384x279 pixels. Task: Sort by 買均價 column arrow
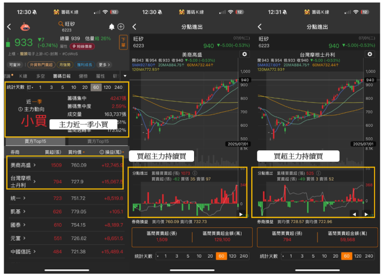coord(84,152)
